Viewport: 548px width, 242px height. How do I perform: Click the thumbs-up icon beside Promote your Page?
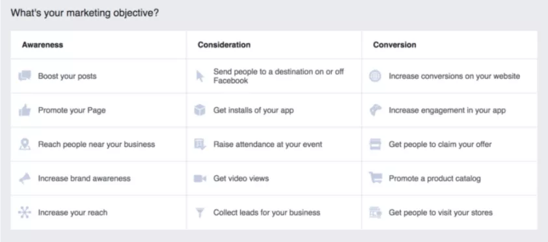tap(25, 111)
